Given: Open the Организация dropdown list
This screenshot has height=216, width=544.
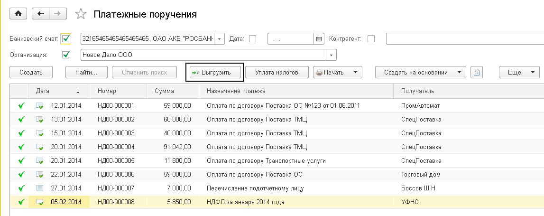Looking at the screenshot, I should tap(332, 55).
